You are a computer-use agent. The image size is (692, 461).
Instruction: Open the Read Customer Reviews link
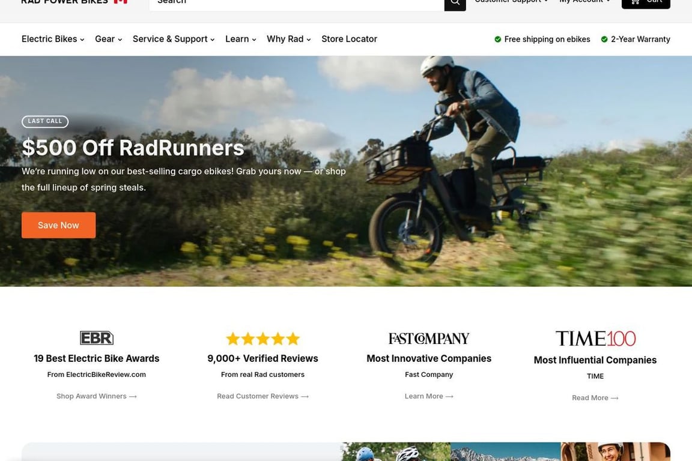click(x=263, y=396)
